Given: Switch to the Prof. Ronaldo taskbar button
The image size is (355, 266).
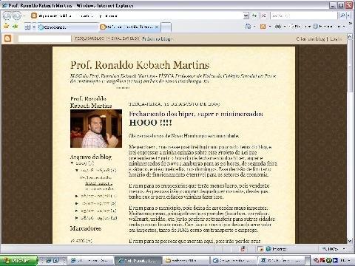Looking at the screenshot, I should pyautogui.click(x=138, y=260).
